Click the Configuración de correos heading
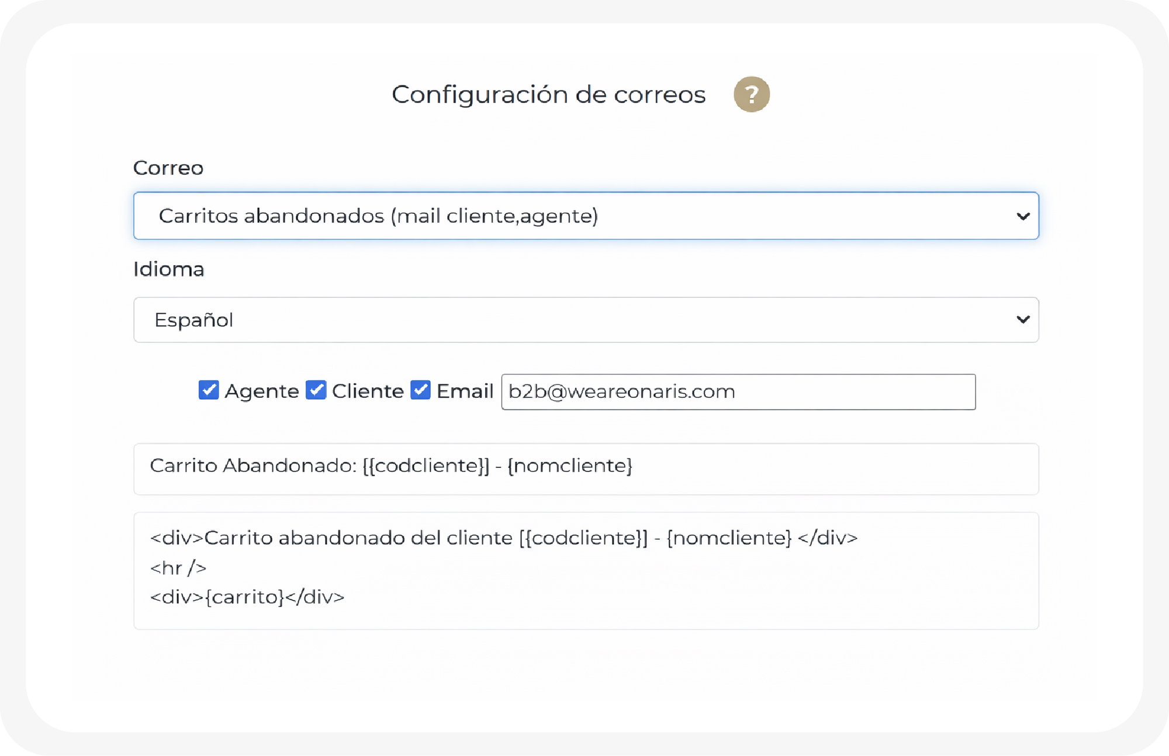Image resolution: width=1169 pixels, height=756 pixels. click(549, 95)
